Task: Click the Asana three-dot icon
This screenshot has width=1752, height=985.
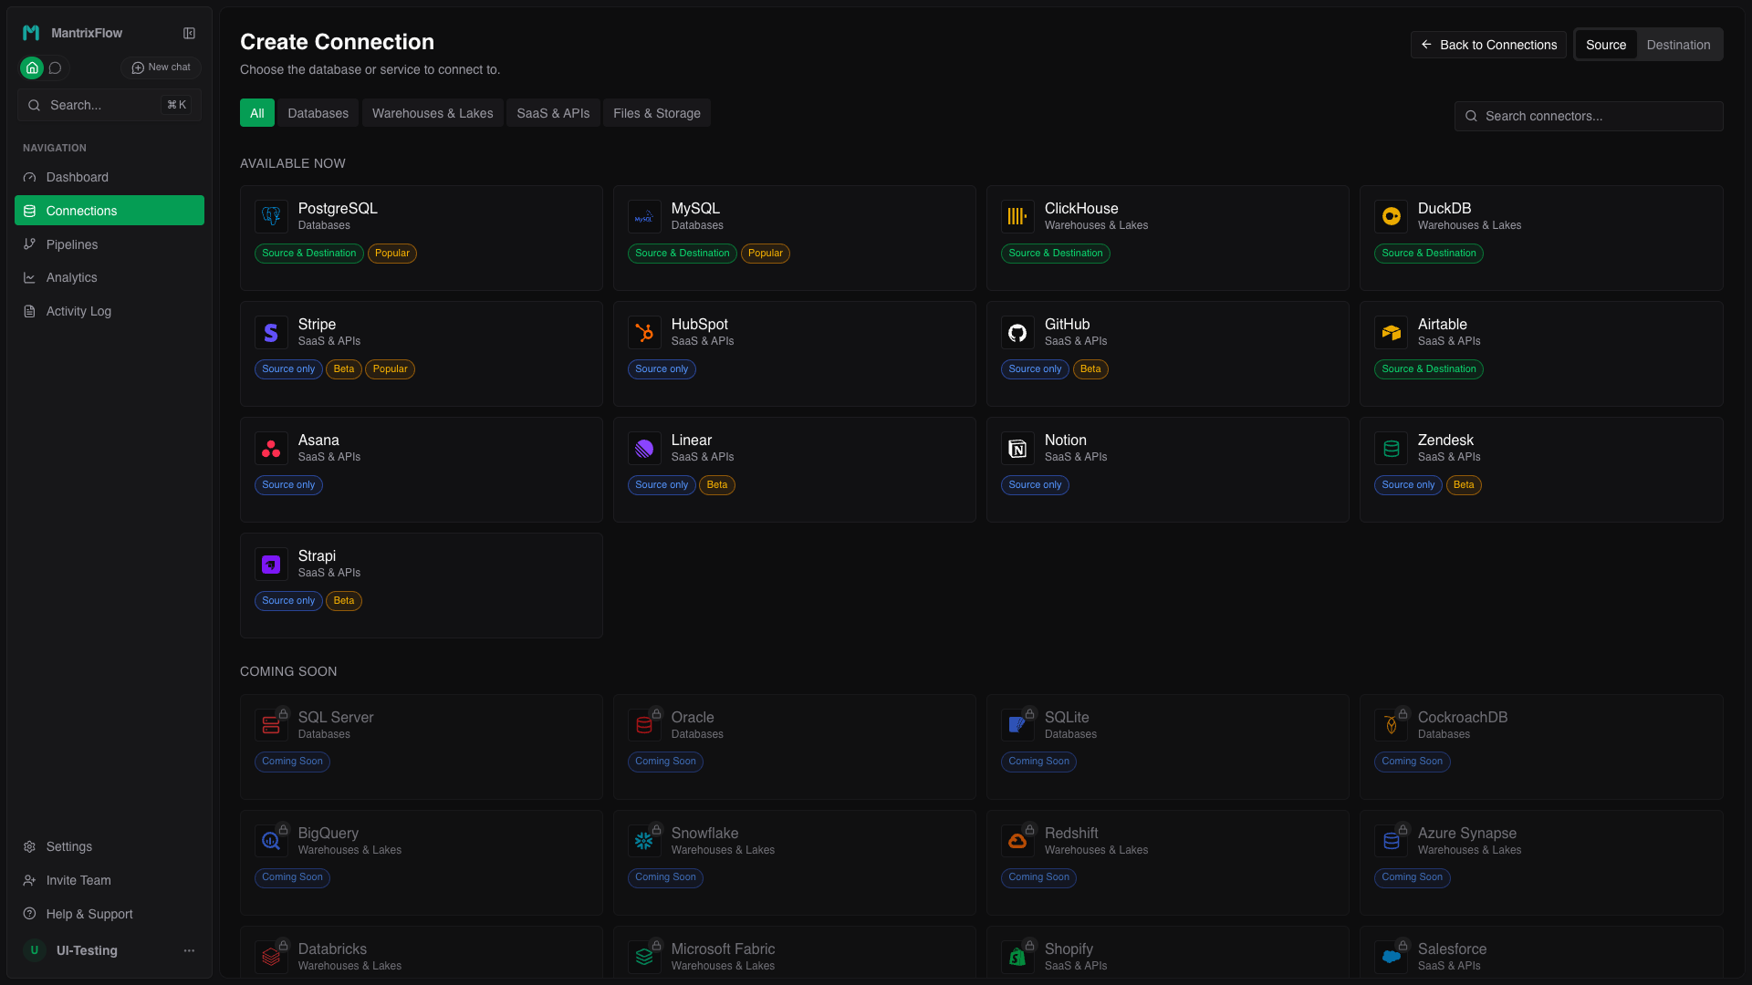Action: [271, 448]
